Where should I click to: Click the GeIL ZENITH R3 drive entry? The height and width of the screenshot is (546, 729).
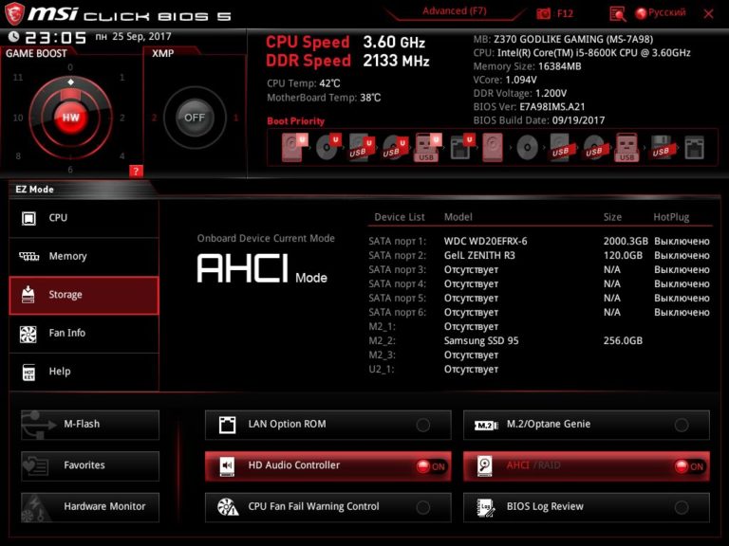point(479,255)
